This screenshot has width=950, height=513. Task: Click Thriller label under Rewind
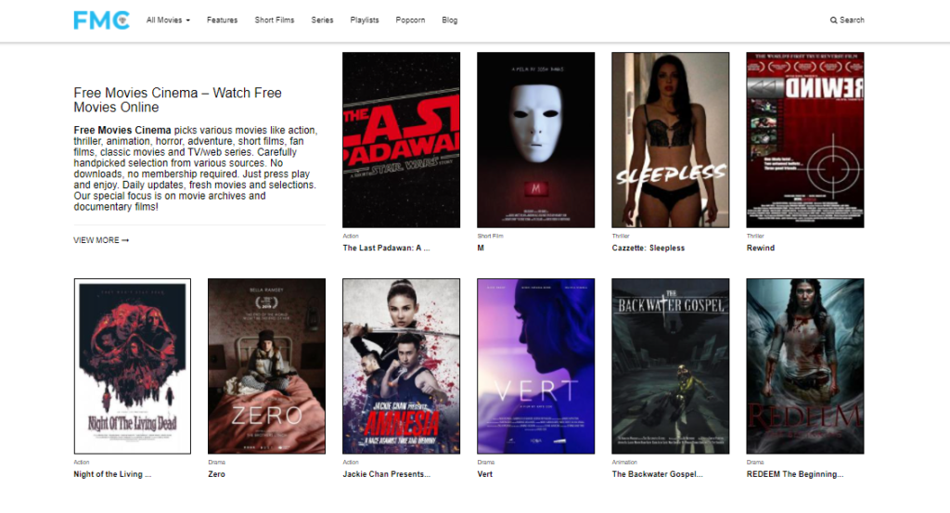[755, 237]
